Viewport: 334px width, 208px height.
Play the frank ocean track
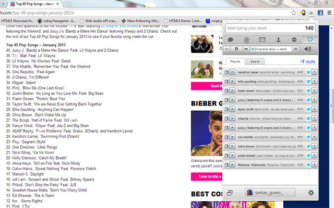click(x=232, y=90)
